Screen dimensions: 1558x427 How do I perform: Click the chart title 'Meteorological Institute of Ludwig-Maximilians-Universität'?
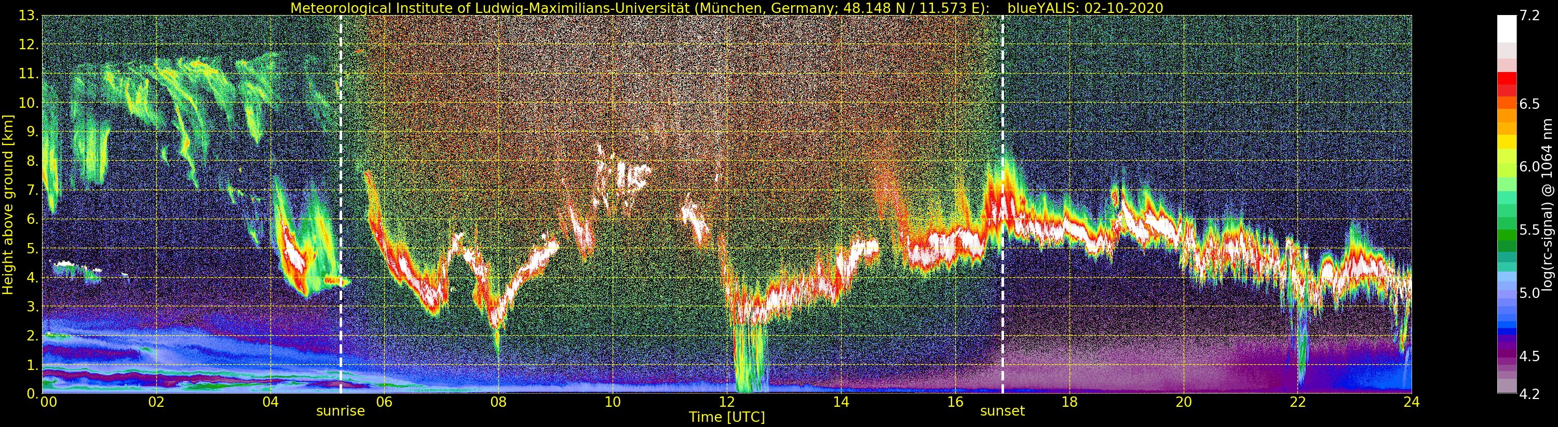coord(491,8)
